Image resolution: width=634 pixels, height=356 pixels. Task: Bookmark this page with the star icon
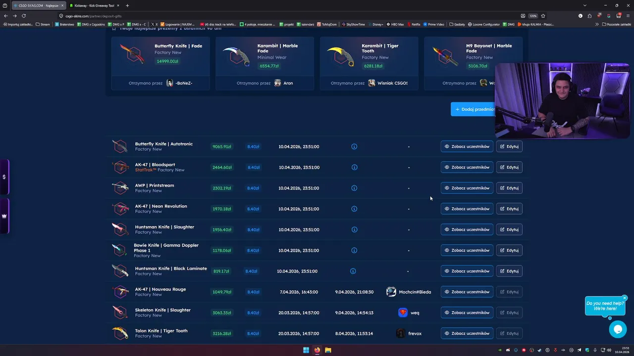tap(543, 16)
